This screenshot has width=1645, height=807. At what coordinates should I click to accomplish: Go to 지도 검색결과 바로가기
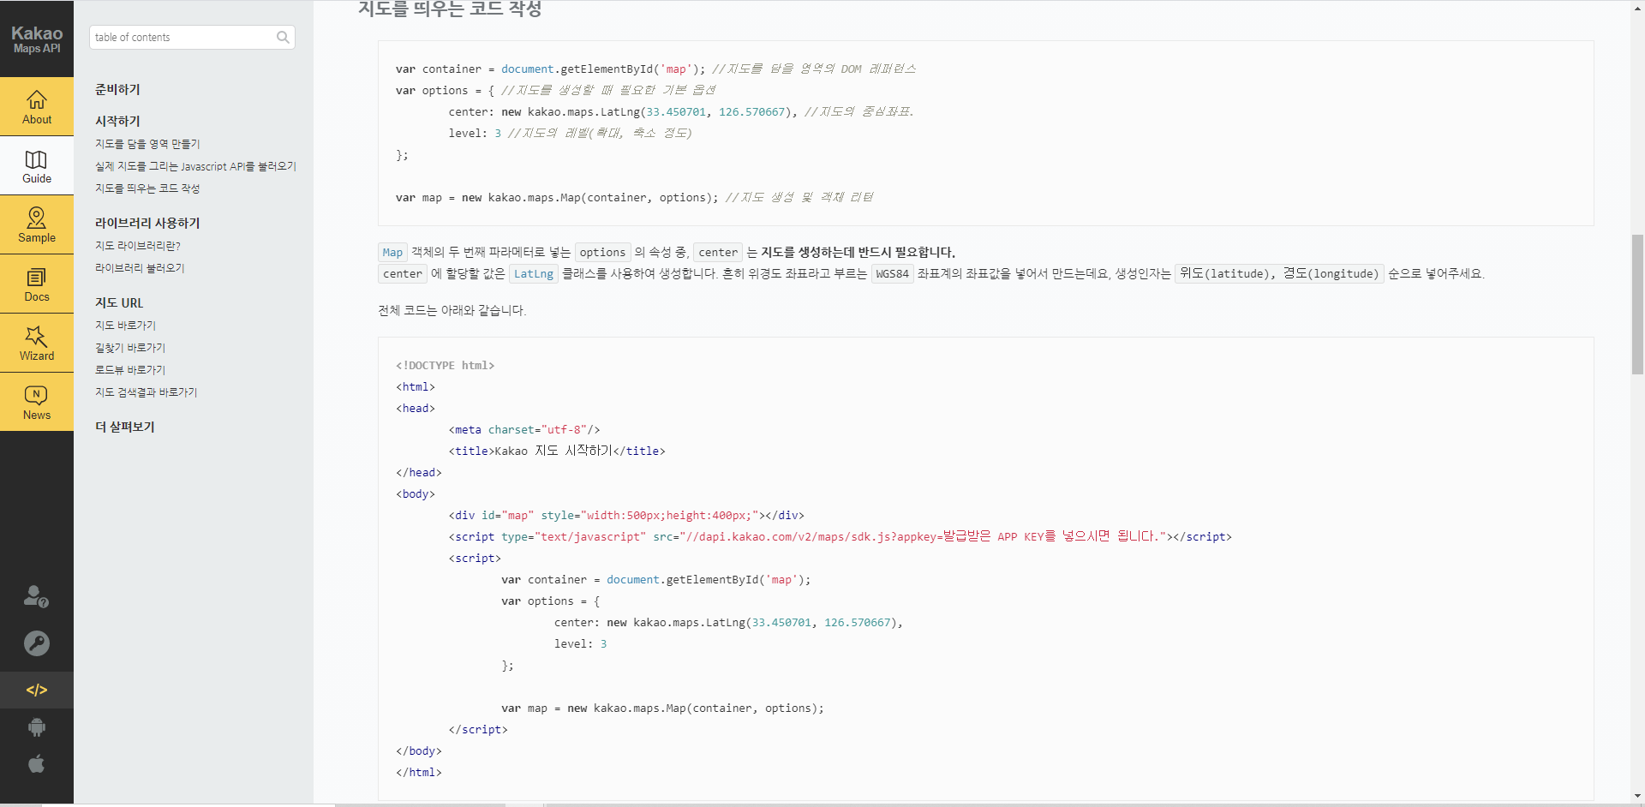click(x=146, y=392)
